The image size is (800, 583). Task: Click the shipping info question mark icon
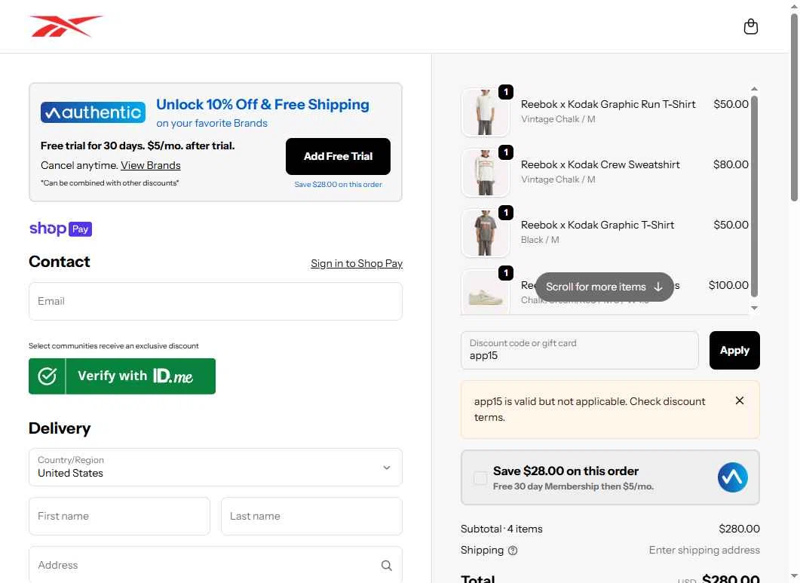pos(513,551)
